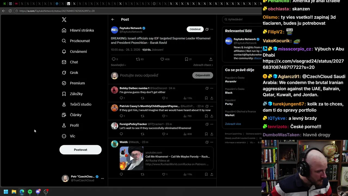
Task: Like Bobby Dalbec's reply
Action: click(164, 98)
